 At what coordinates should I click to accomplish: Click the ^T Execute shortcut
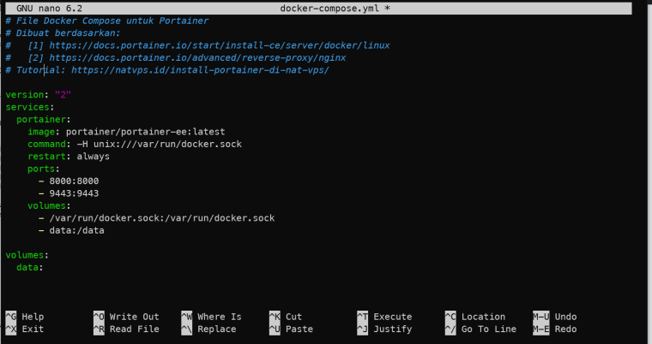[x=384, y=317]
